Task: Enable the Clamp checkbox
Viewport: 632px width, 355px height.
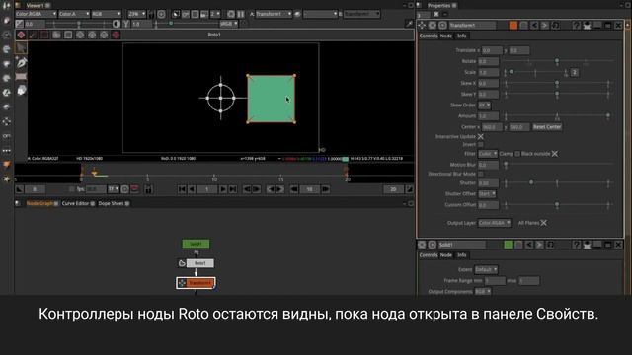Action: coord(517,154)
